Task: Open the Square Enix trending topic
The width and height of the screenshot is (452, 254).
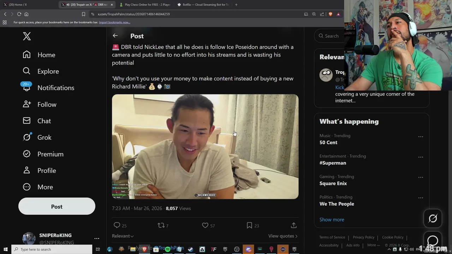Action: point(333,183)
